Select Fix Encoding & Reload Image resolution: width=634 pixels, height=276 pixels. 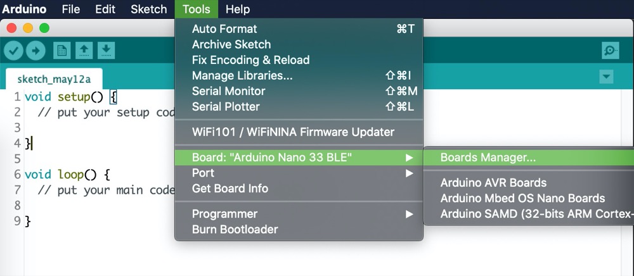point(299,60)
